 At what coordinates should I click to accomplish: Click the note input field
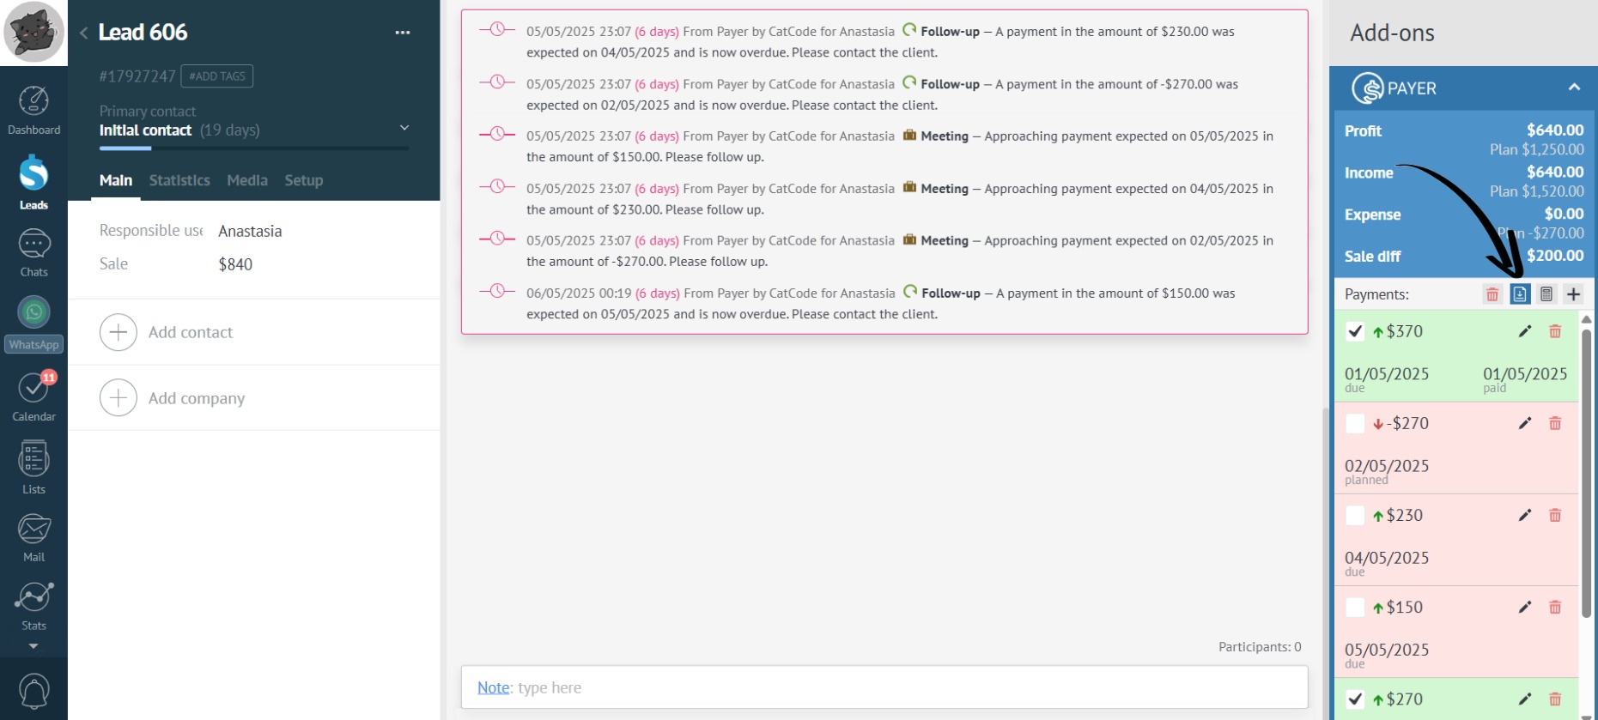point(884,687)
